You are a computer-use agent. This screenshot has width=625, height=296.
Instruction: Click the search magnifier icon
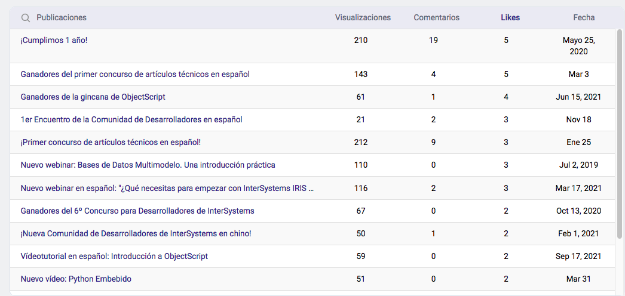(x=26, y=18)
